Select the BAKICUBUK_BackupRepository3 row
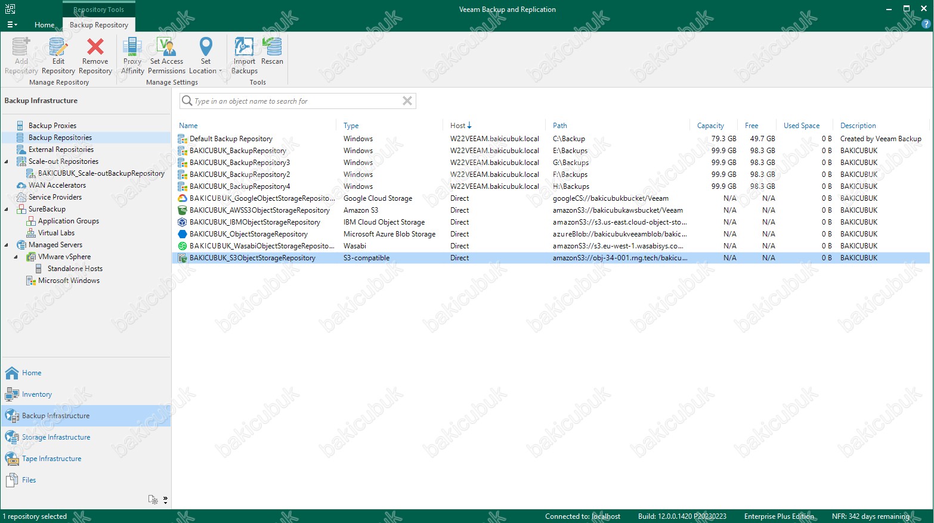 pos(550,163)
